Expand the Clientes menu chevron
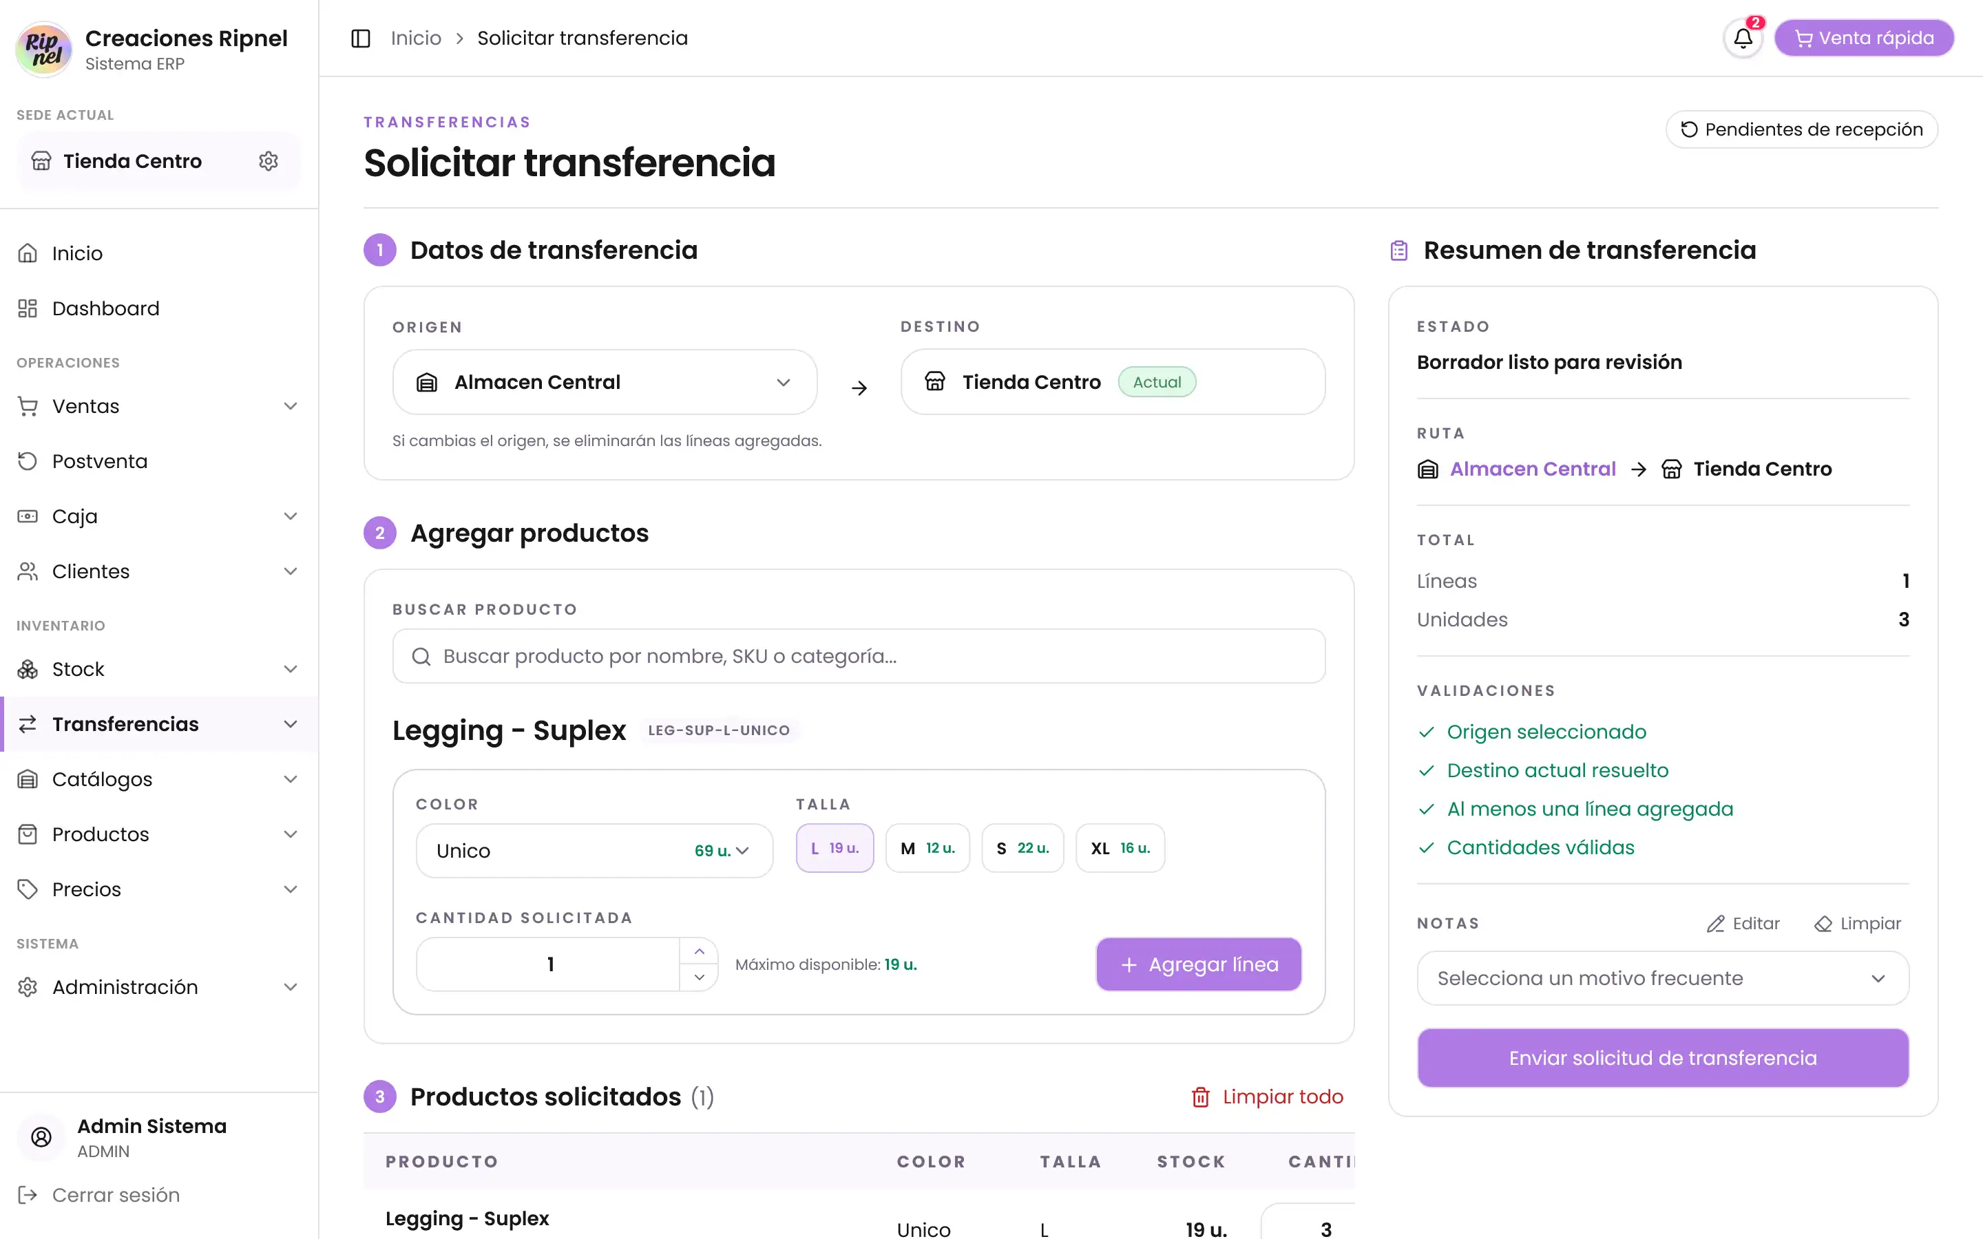 click(290, 571)
